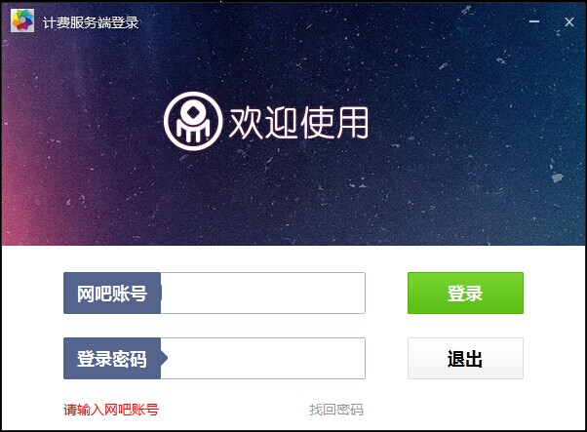Click the 登录密码 field label
Viewport: 587px width, 432px height.
point(112,358)
